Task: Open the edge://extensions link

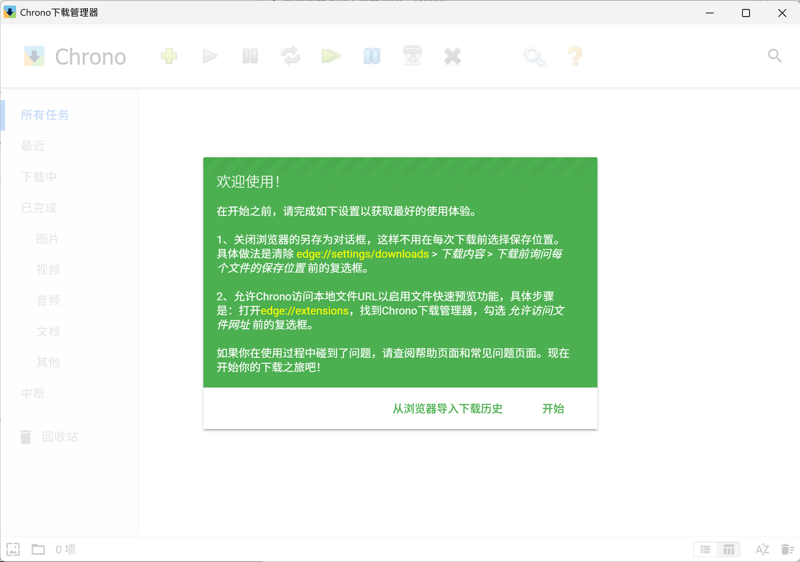Action: [305, 310]
